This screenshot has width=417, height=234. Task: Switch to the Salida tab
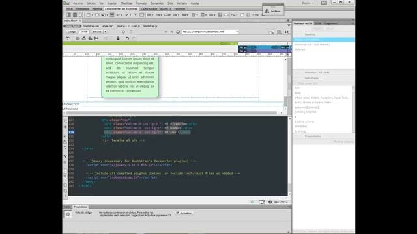coord(67,207)
